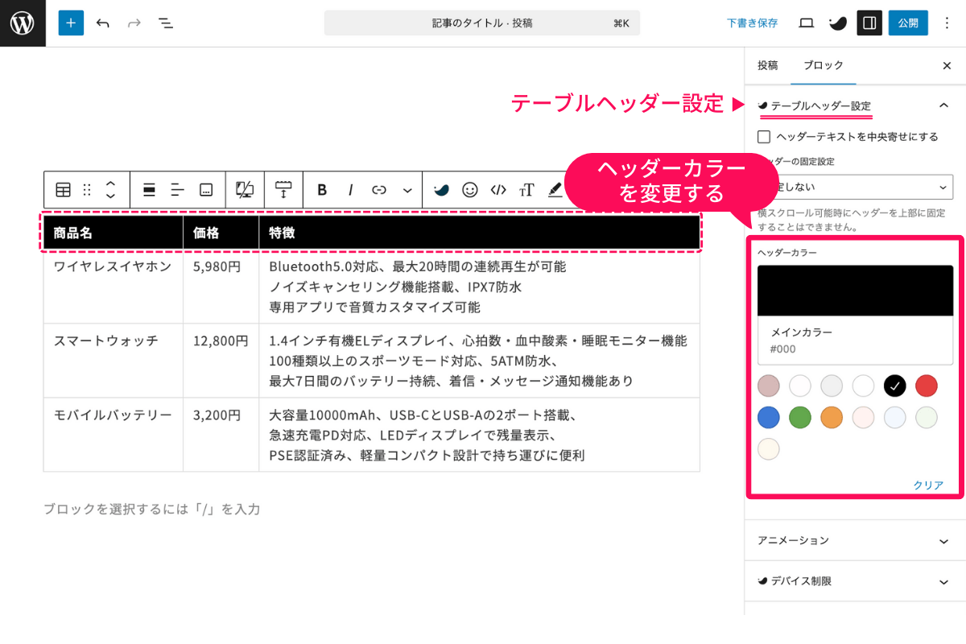This screenshot has width=966, height=644.
Task: Select the highlighter pen icon
Action: point(554,190)
